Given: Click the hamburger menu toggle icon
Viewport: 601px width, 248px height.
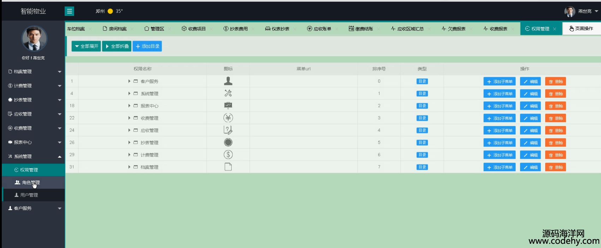Looking at the screenshot, I should click(x=69, y=11).
